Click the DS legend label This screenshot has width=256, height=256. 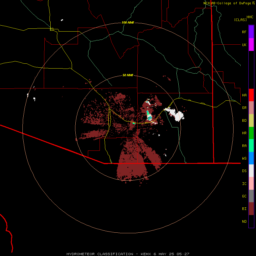click(x=244, y=171)
